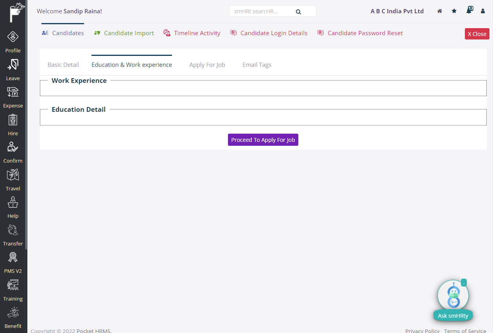Open the Profile module
493x333 pixels.
point(13,41)
